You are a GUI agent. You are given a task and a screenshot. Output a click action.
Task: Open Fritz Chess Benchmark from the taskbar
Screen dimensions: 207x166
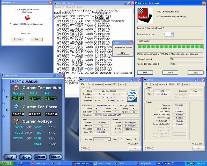(82, 164)
